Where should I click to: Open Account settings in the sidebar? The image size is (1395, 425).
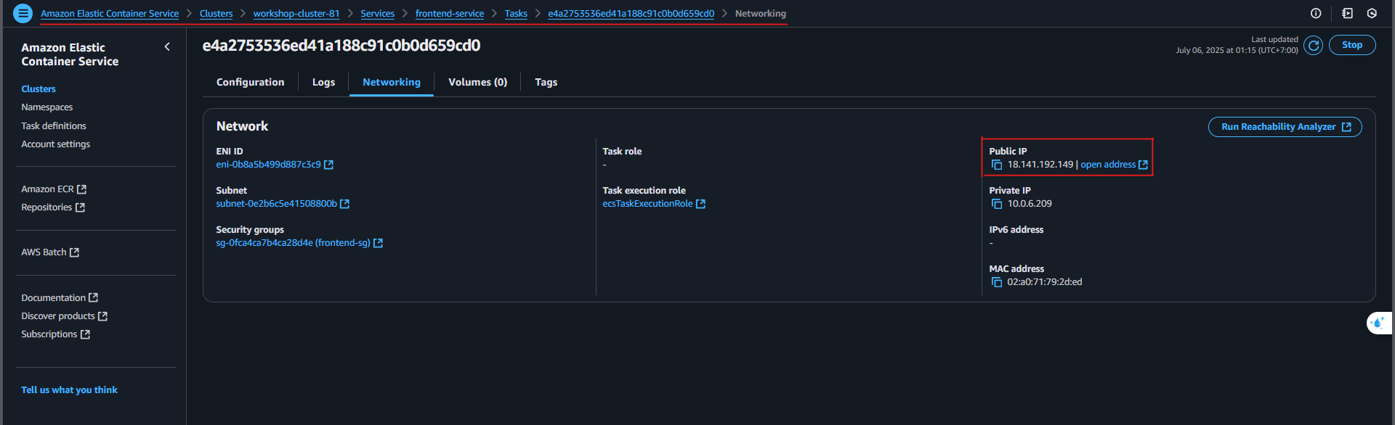point(56,144)
